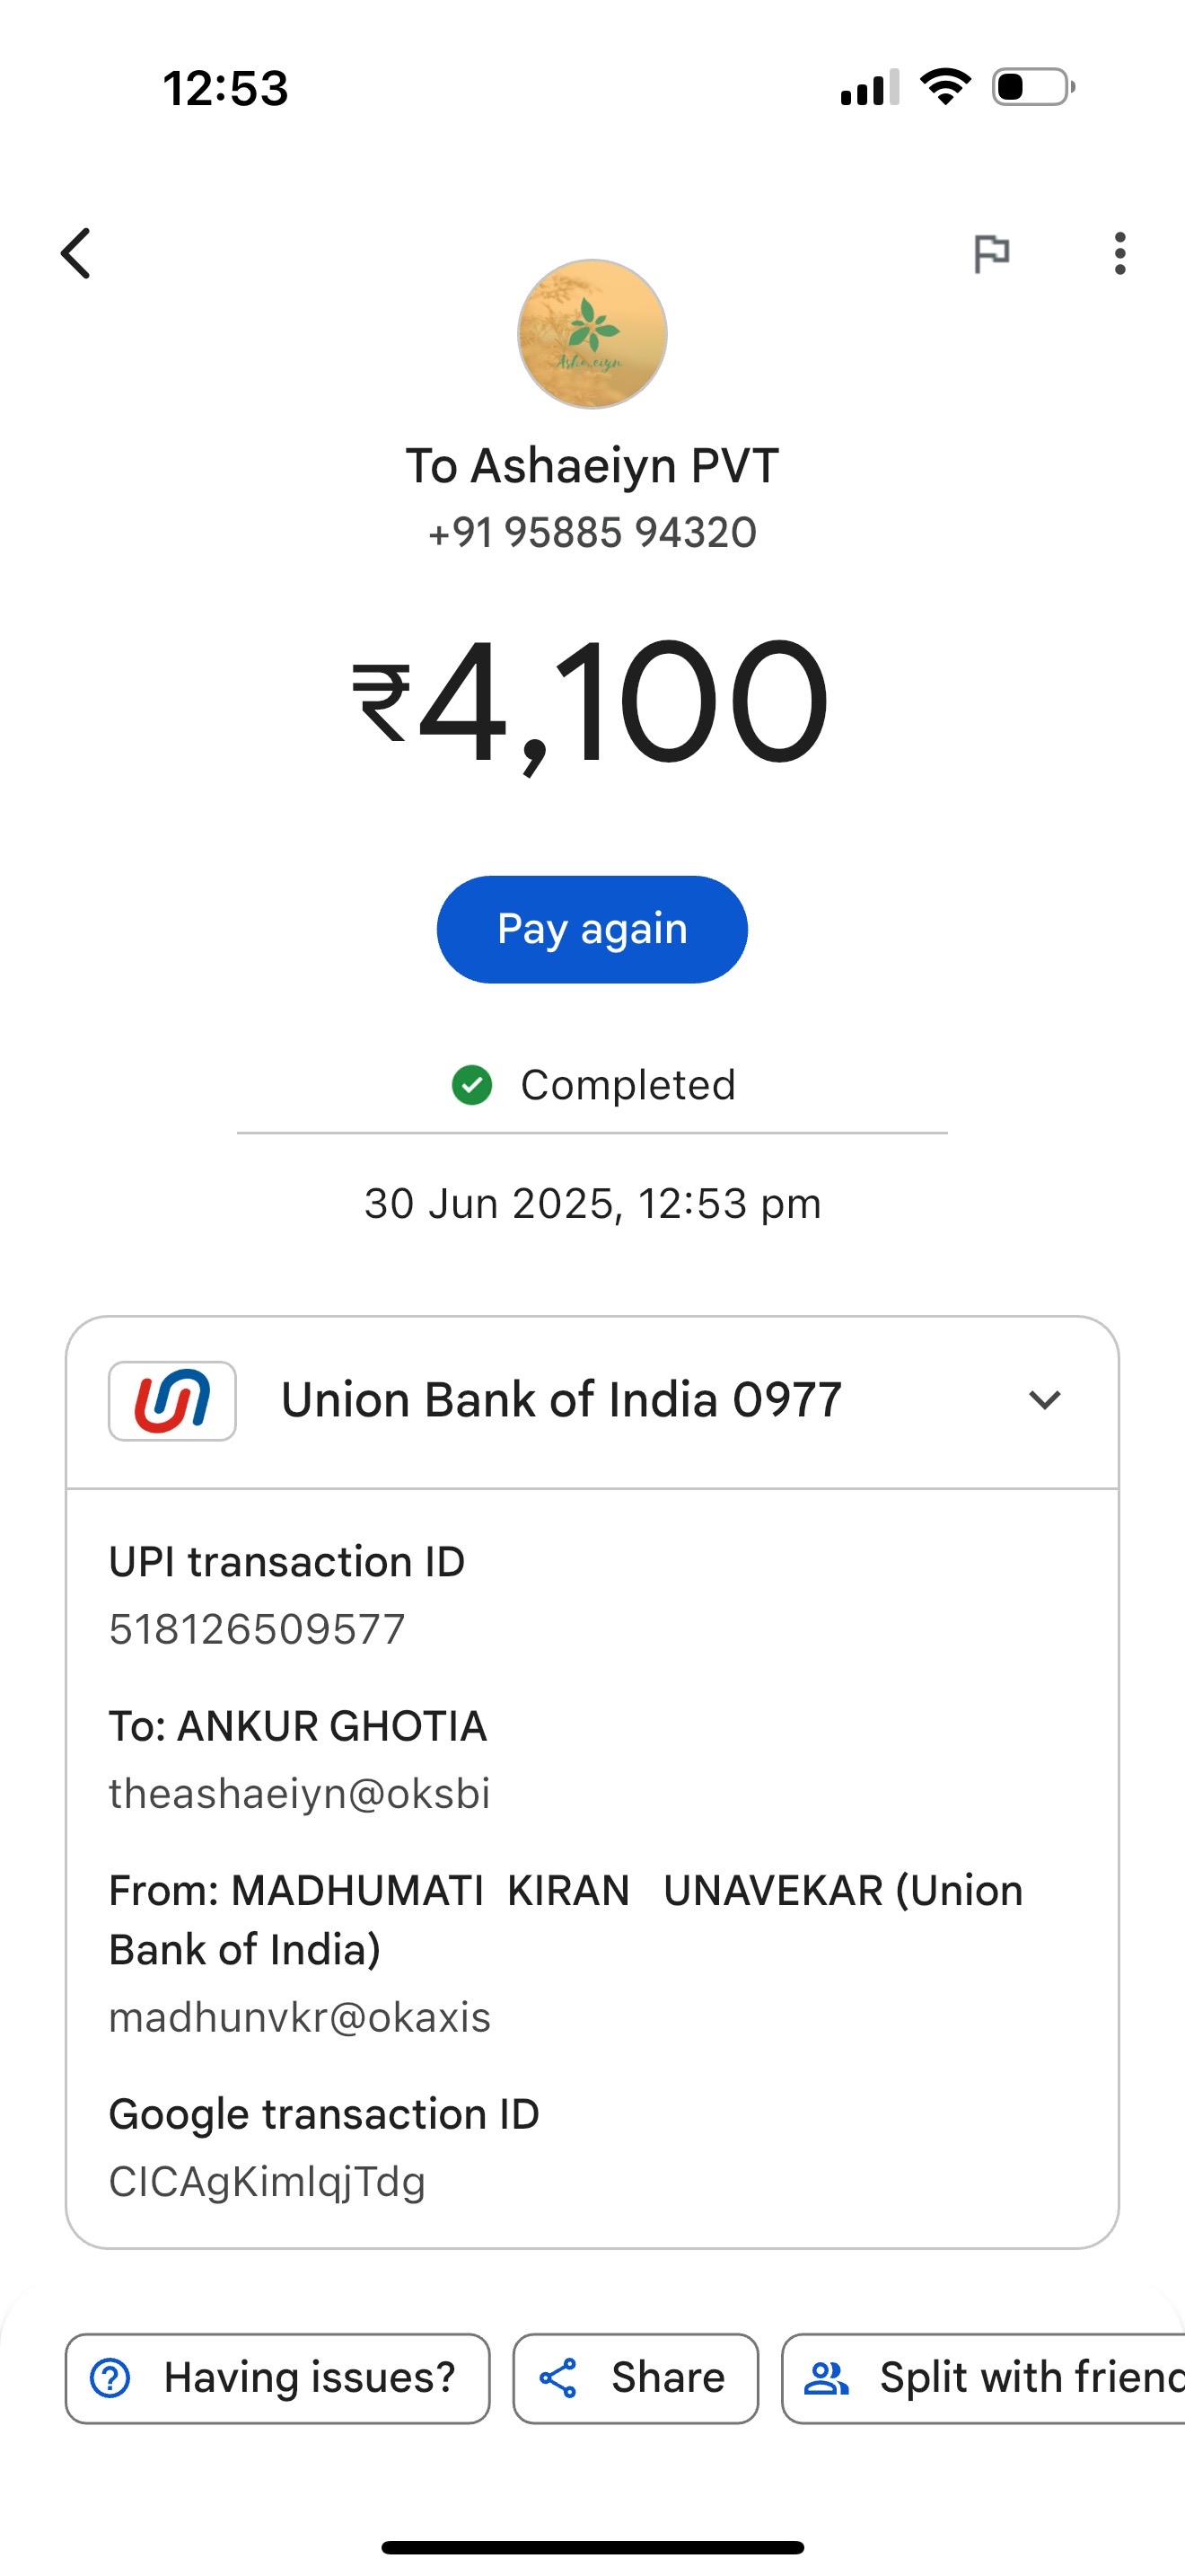
Task: Tap the battery indicator in status bar
Action: [x=1033, y=87]
